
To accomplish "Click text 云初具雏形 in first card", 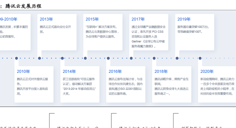I will [x=8, y=36].
